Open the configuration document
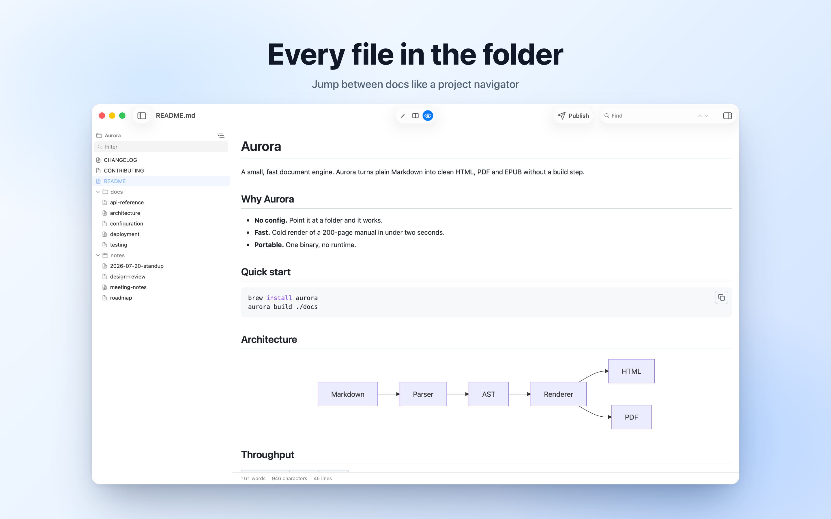Screen dimensions: 831x519 tap(161, 224)
